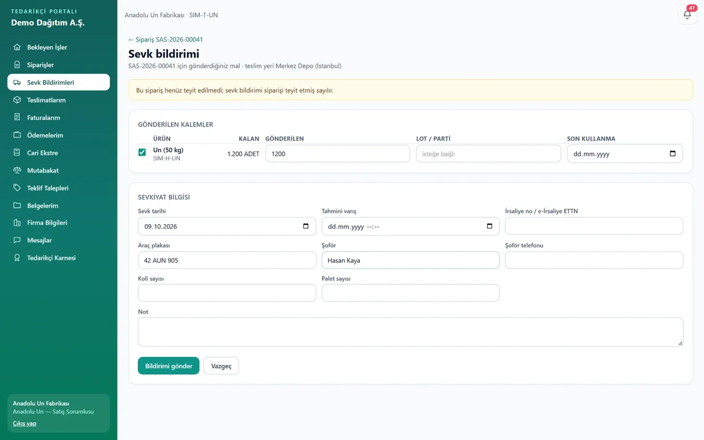Click the Tahmini varış date-time field

[411, 226]
